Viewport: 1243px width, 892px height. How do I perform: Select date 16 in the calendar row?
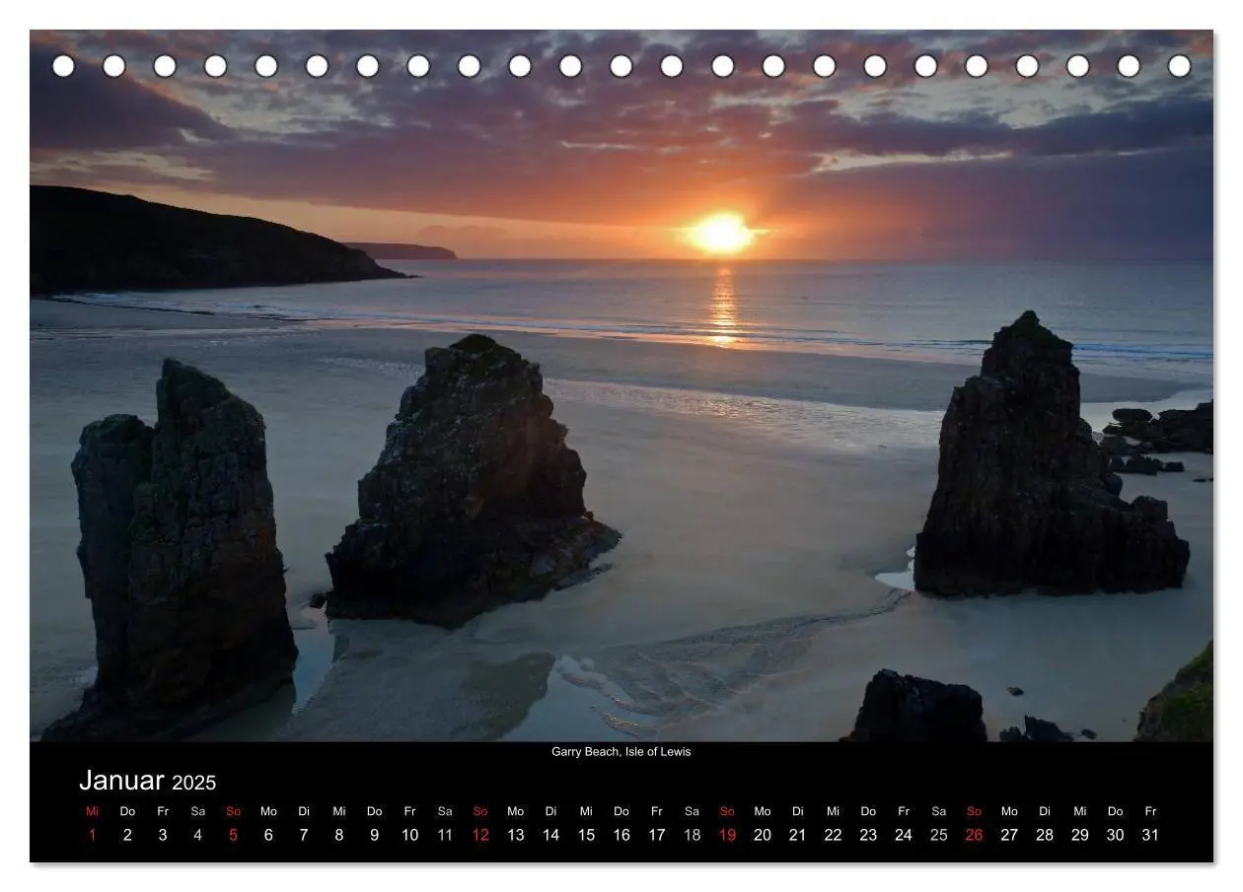[621, 835]
